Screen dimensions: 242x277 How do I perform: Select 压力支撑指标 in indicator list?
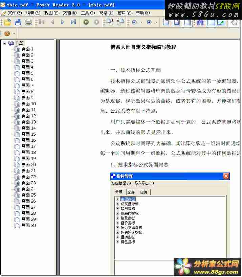(131, 228)
